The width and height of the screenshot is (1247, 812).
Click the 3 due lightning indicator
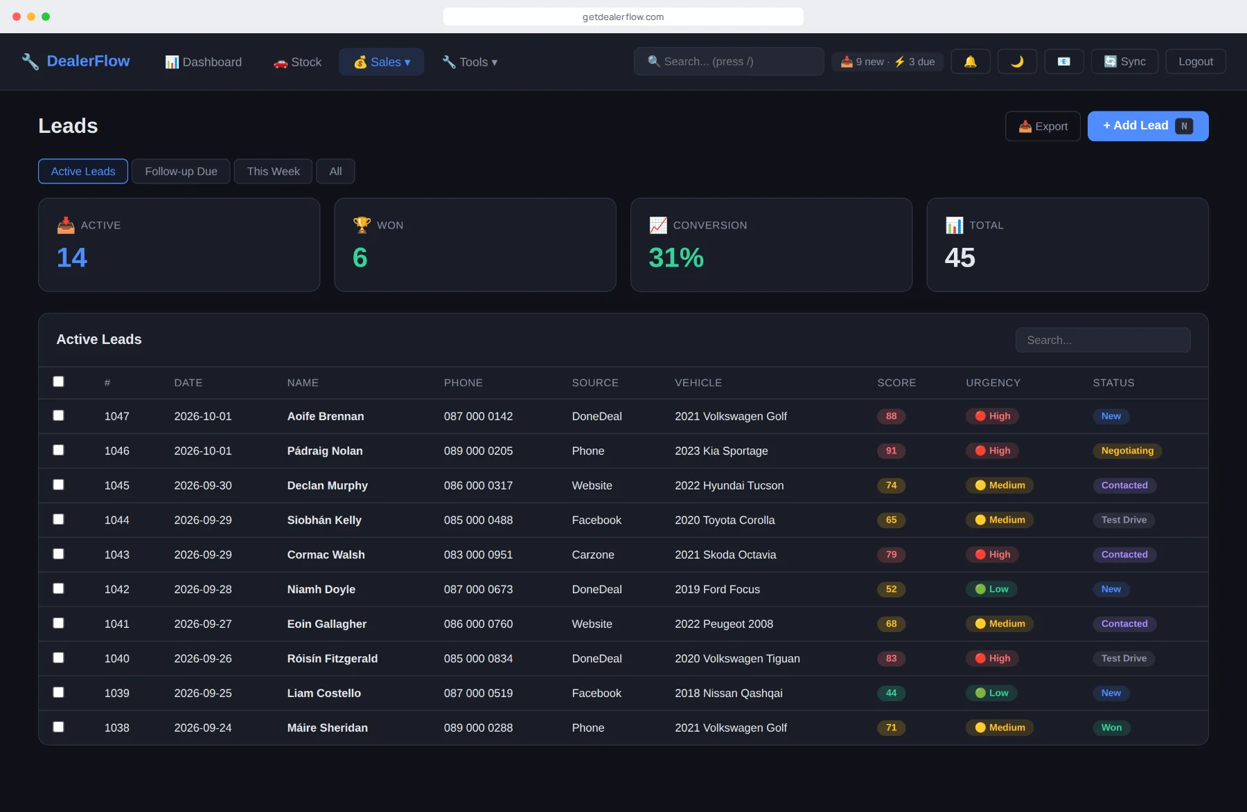coord(914,62)
